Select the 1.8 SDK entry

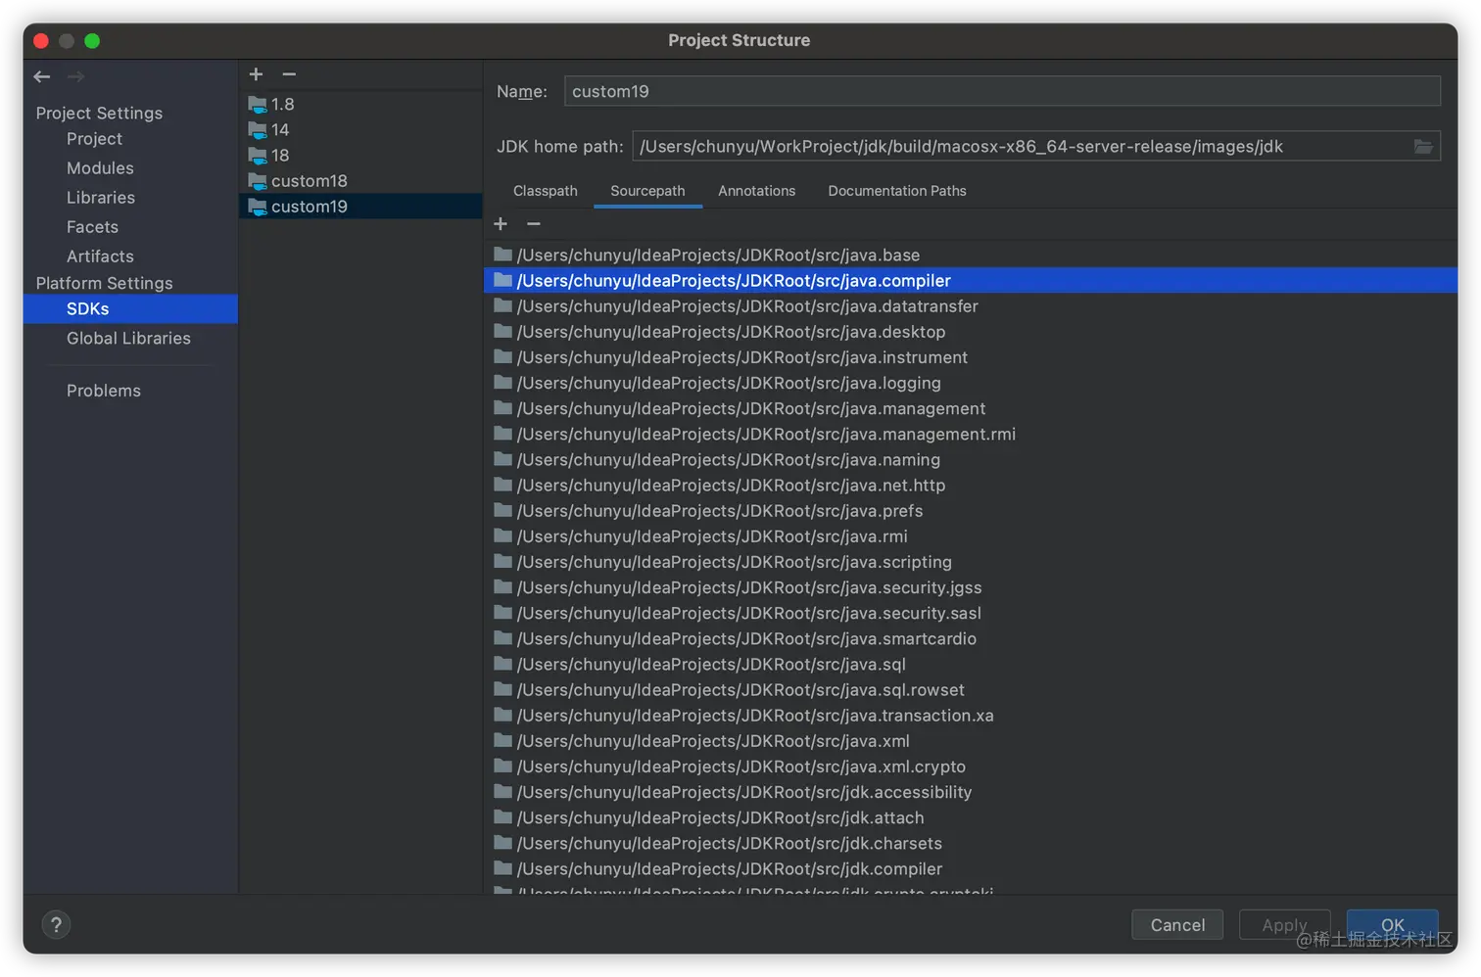(x=282, y=105)
